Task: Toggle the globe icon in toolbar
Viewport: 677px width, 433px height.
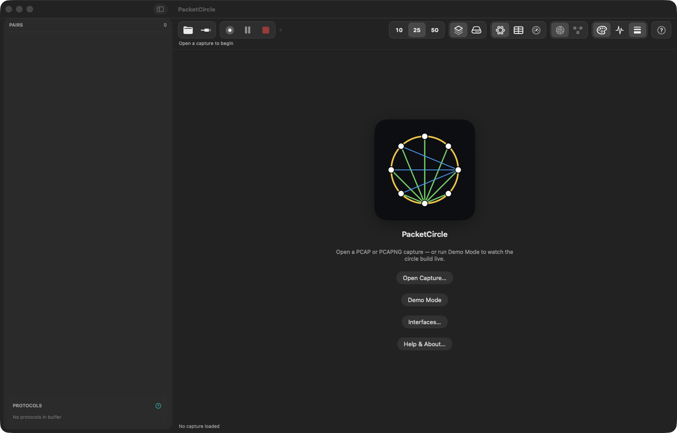Action: (x=560, y=30)
